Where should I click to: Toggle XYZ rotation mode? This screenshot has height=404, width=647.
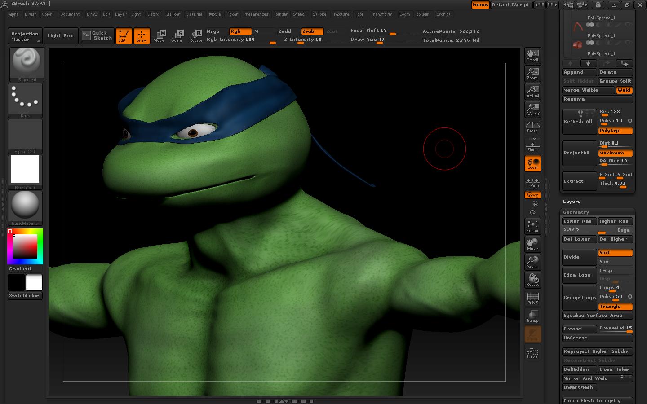pyautogui.click(x=532, y=195)
